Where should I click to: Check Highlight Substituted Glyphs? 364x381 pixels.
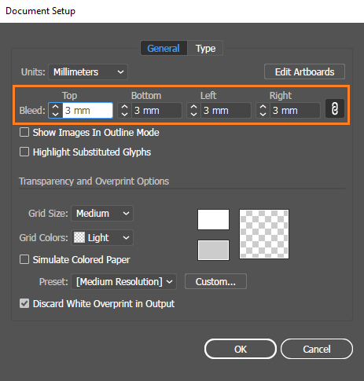(24, 152)
